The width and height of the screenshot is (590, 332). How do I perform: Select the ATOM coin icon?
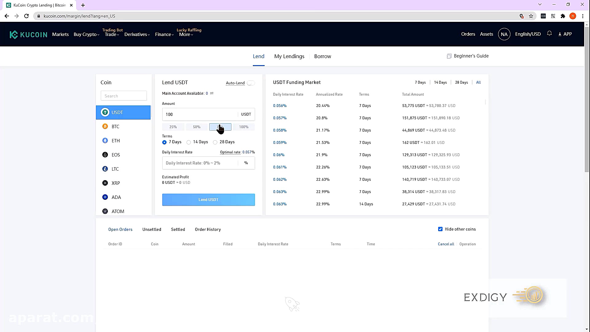105,211
